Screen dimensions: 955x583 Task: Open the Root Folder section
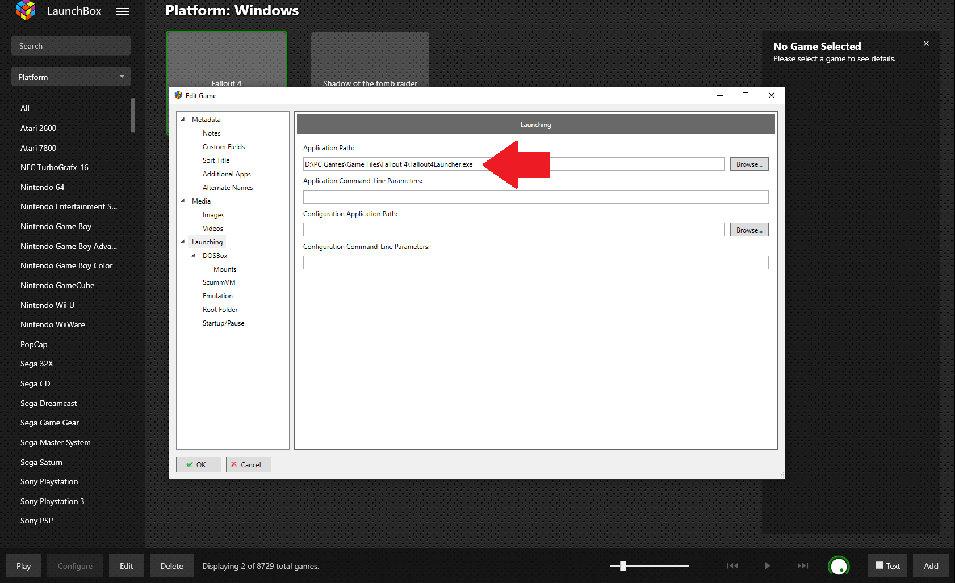220,310
